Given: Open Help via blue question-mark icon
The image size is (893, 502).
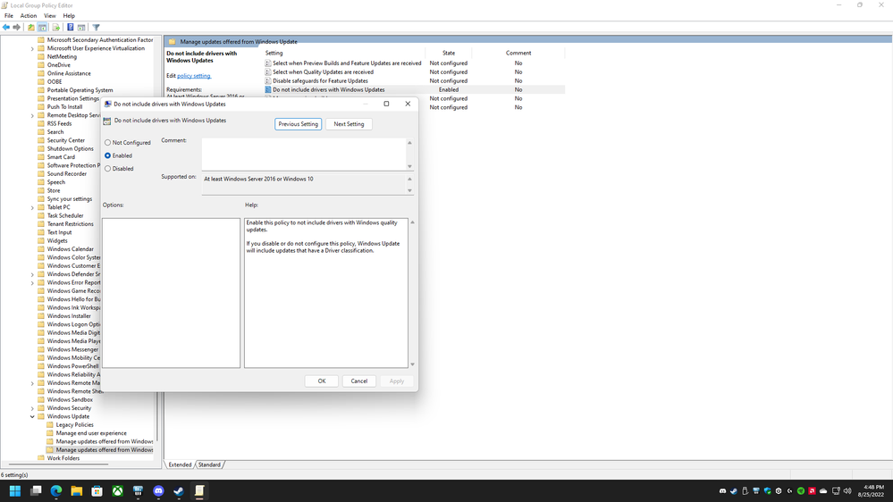Looking at the screenshot, I should pos(70,28).
